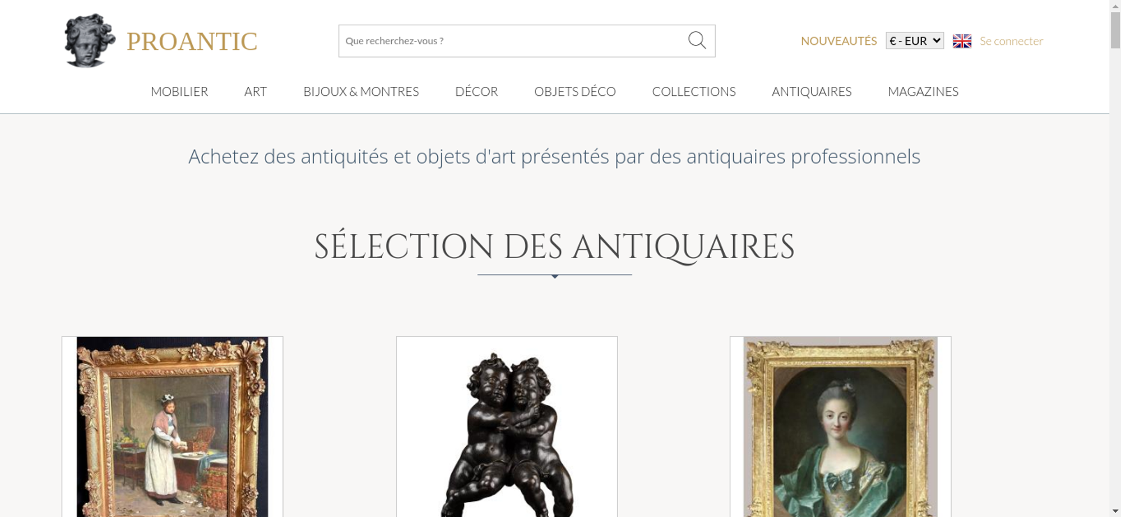Open the lady portrait in green dress
The width and height of the screenshot is (1121, 517).
point(840,427)
